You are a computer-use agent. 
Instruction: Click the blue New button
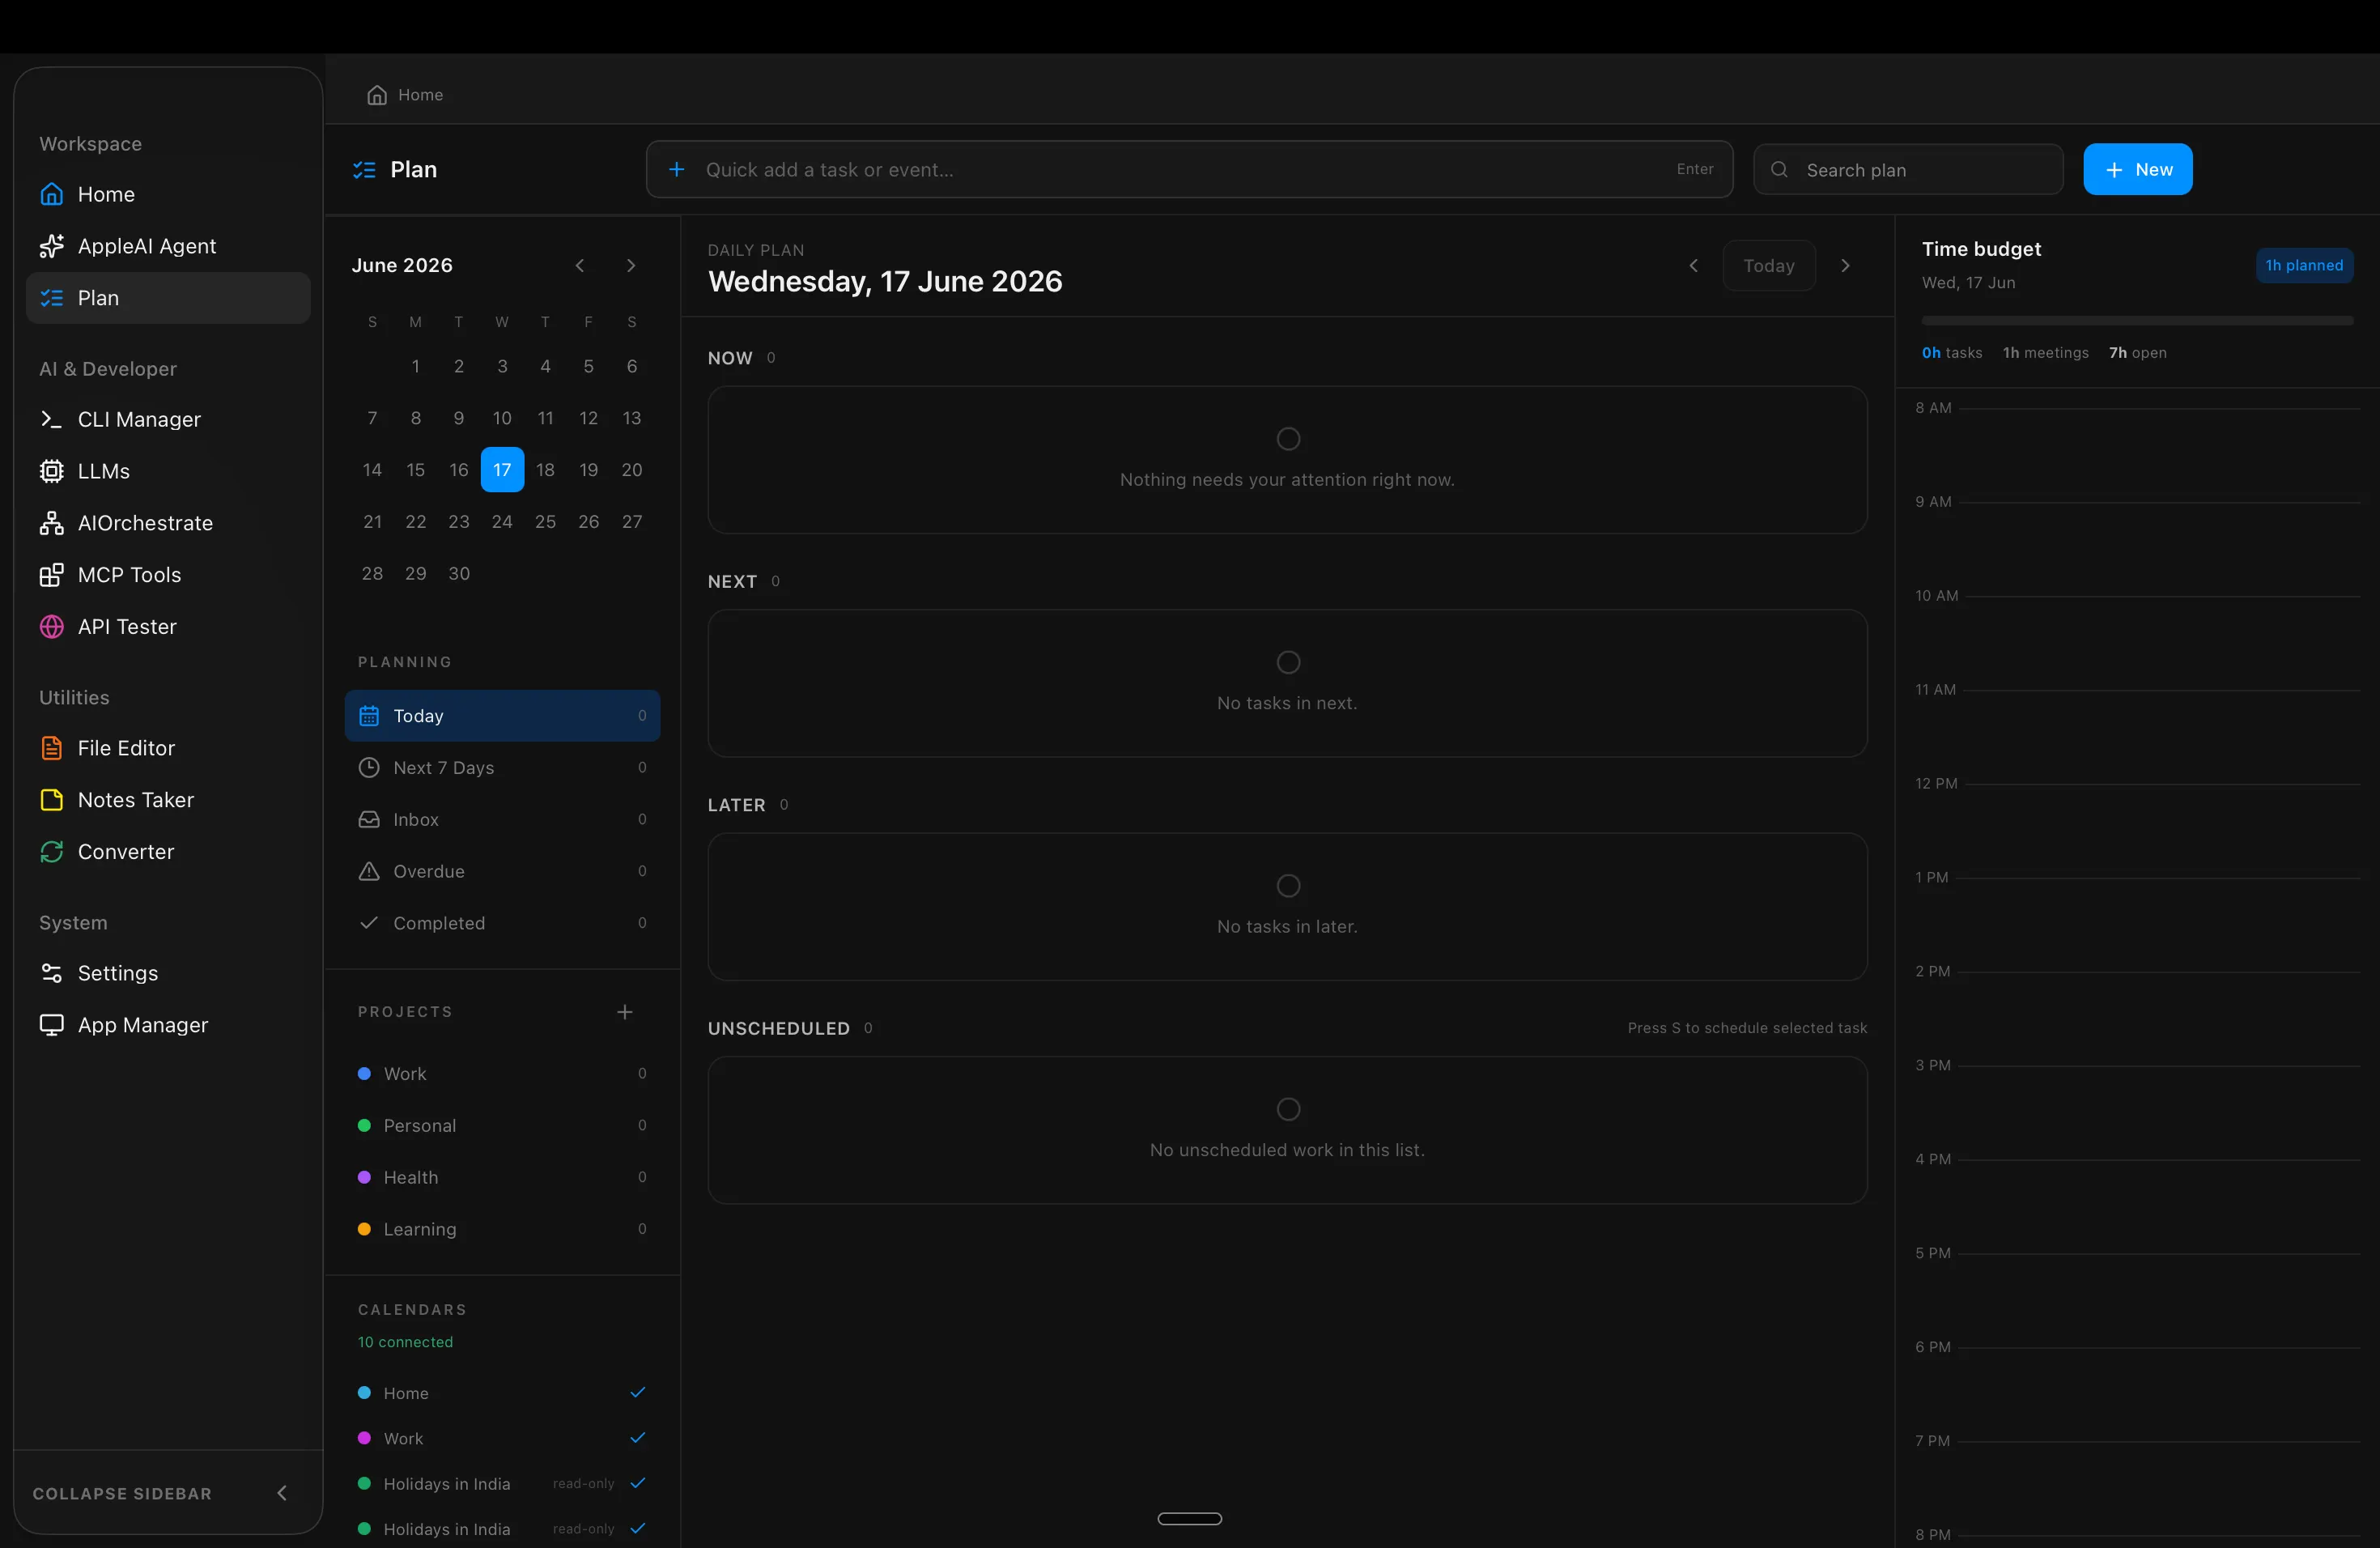coord(2138,170)
